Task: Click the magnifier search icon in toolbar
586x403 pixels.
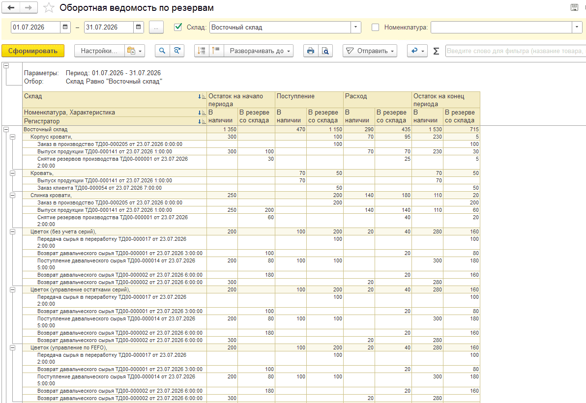Action: point(162,51)
